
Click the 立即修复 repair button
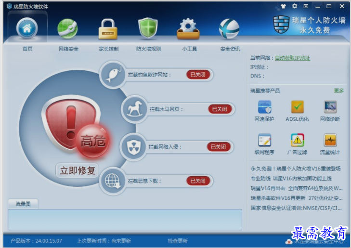[78, 170]
